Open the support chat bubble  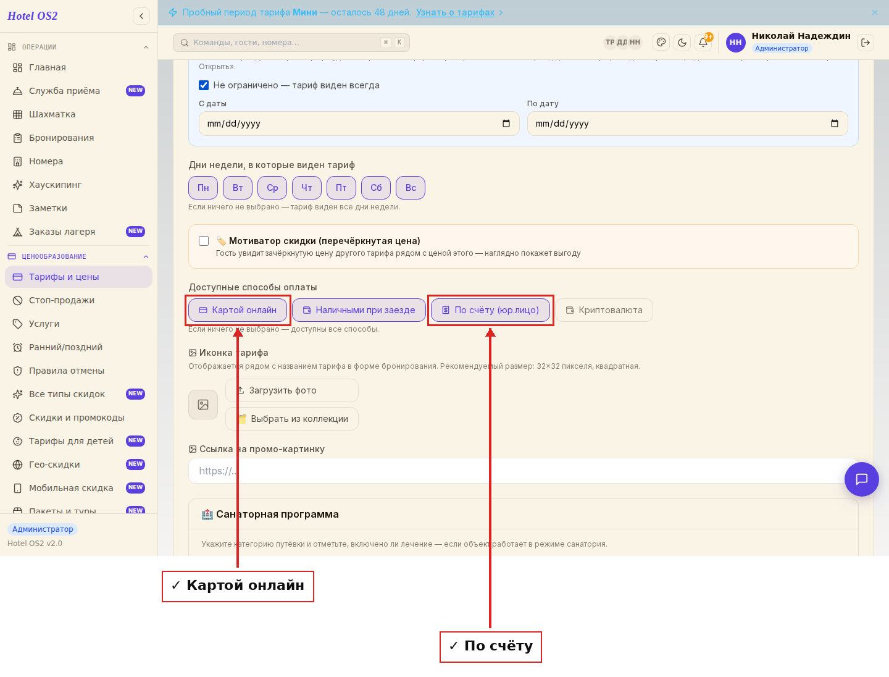(862, 479)
